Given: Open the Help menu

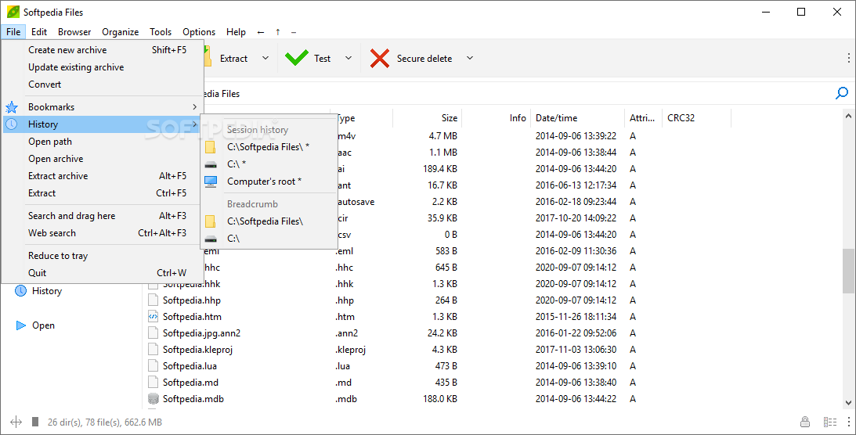Looking at the screenshot, I should click(x=236, y=32).
